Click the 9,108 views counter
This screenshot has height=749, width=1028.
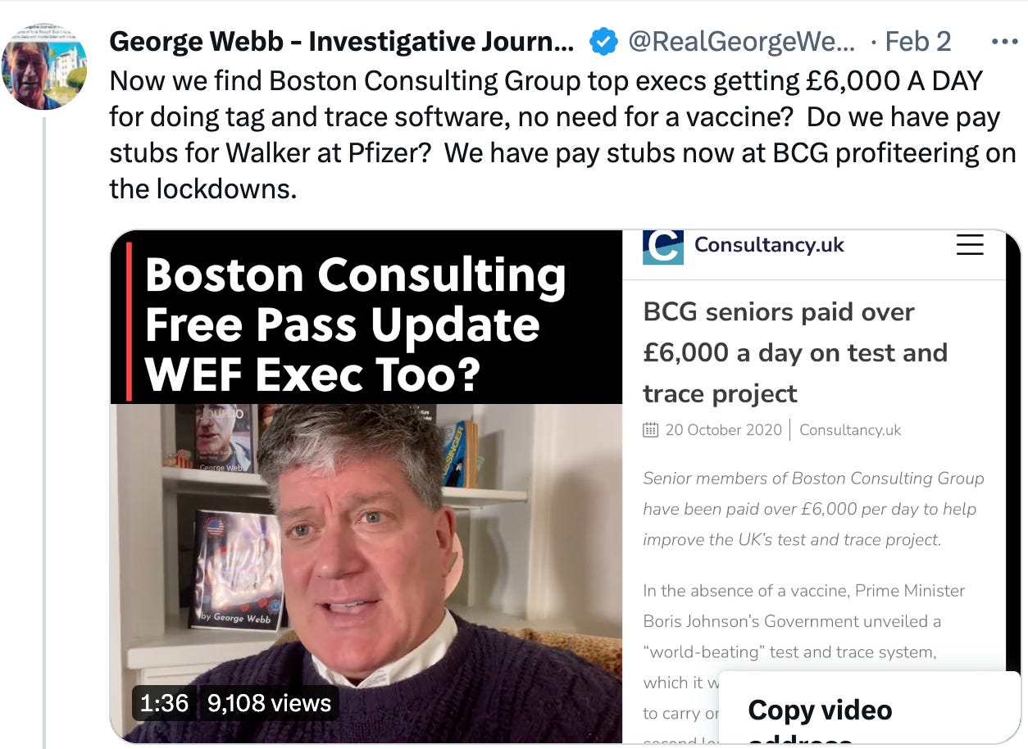coord(269,703)
